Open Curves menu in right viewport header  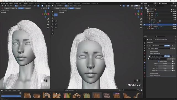(x=79, y=6)
